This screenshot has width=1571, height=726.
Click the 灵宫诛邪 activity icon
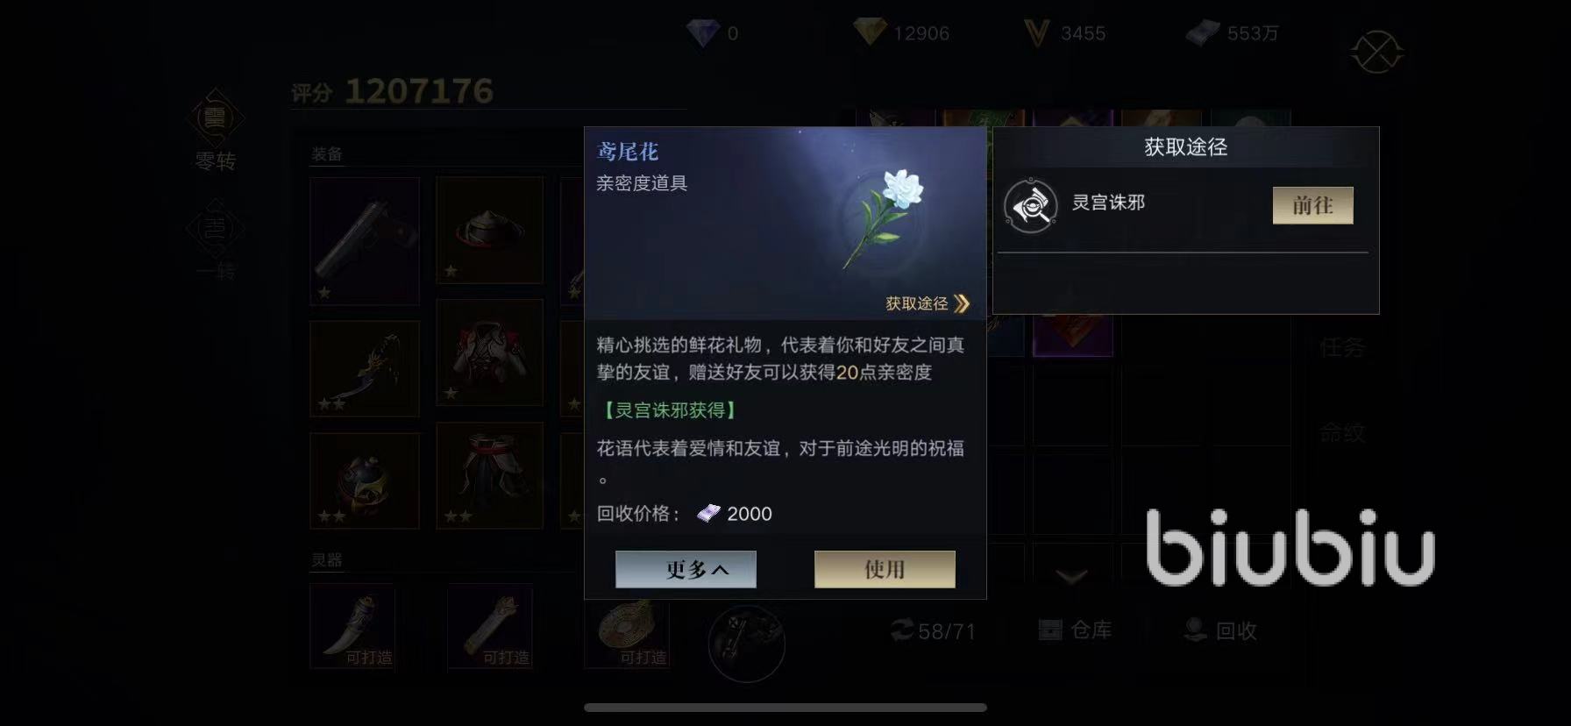click(x=1030, y=206)
